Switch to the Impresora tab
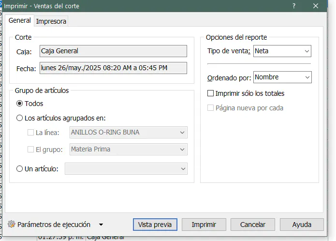Screen dimensions: 336x241 51,21
